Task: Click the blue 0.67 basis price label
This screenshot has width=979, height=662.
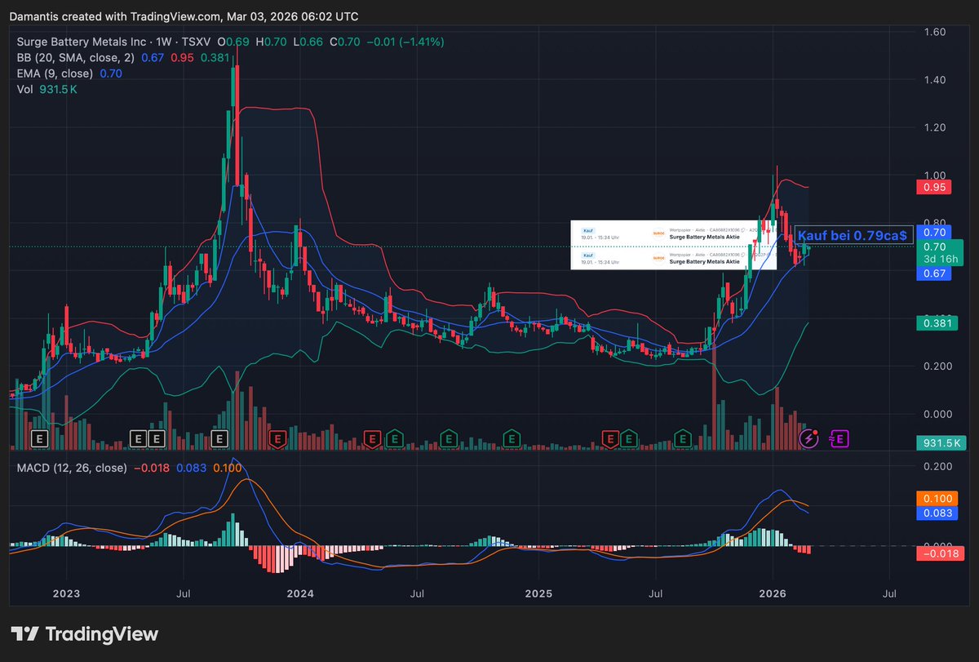Action: [x=934, y=273]
